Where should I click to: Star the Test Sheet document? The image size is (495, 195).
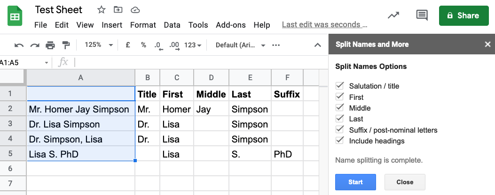pyautogui.click(x=102, y=10)
